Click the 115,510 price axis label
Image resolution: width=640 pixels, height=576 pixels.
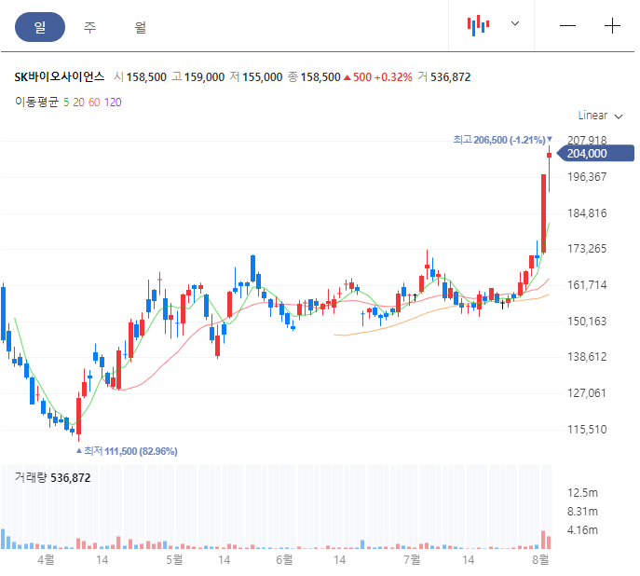pyautogui.click(x=587, y=429)
